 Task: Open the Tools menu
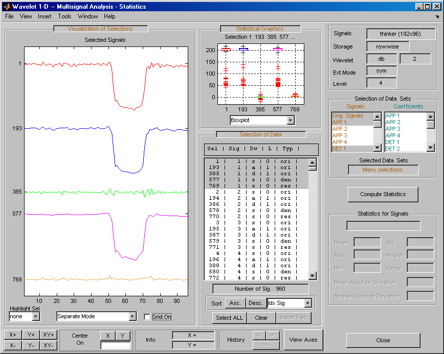point(64,16)
